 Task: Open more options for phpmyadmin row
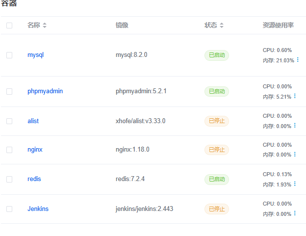pos(295,96)
